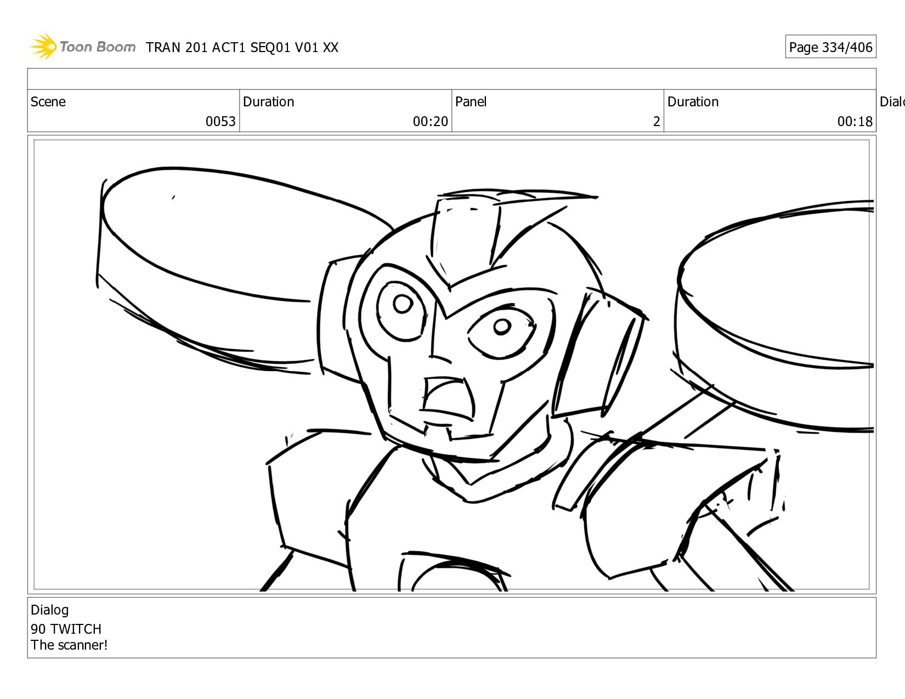The image size is (905, 699).
Task: Click the Dialog label under the sketch
Action: click(50, 610)
